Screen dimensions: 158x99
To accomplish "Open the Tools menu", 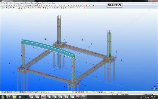I will 44,3.
